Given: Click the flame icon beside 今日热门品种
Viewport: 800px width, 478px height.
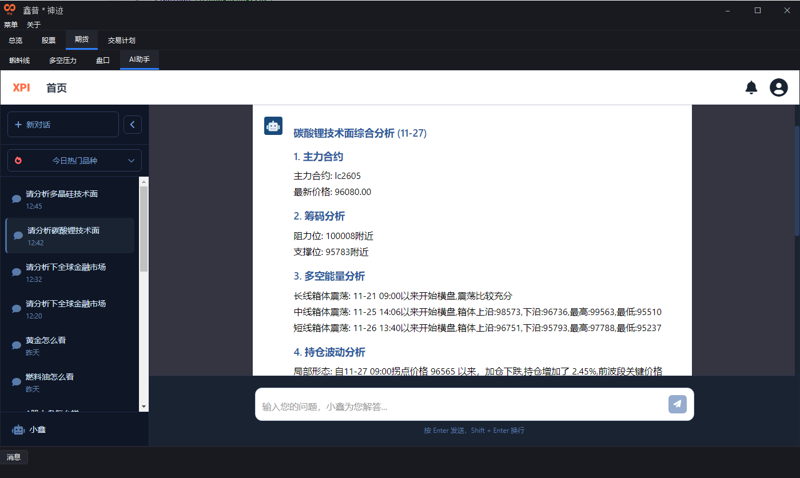Looking at the screenshot, I should [17, 160].
